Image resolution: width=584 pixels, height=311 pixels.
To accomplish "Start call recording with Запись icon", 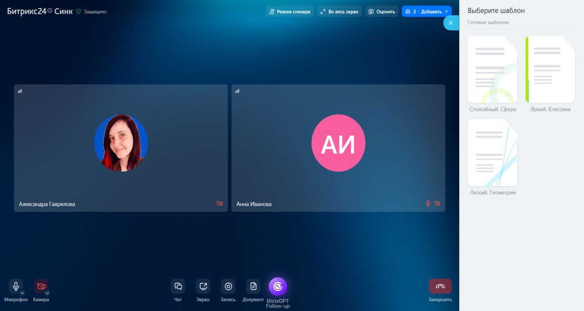I will (x=228, y=286).
